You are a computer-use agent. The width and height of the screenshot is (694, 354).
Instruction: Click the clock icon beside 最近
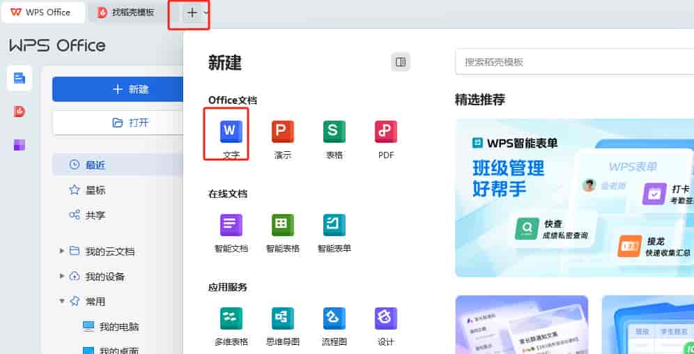75,164
